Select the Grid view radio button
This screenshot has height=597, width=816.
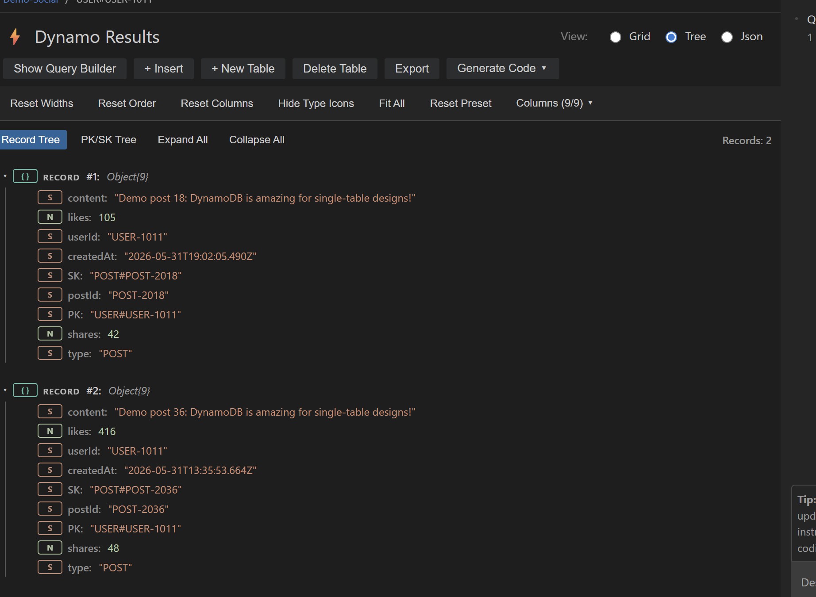615,37
